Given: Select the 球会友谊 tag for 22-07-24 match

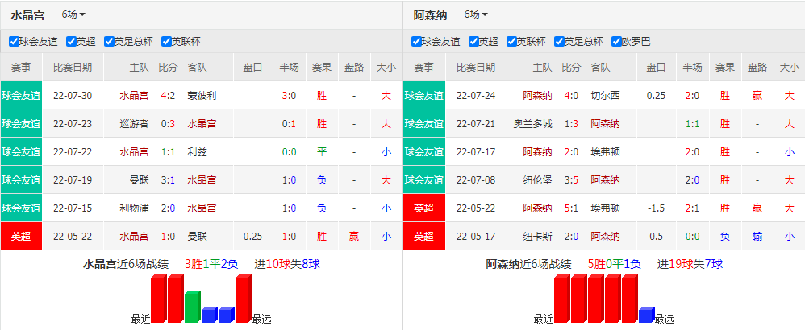Looking at the screenshot, I should point(423,95).
